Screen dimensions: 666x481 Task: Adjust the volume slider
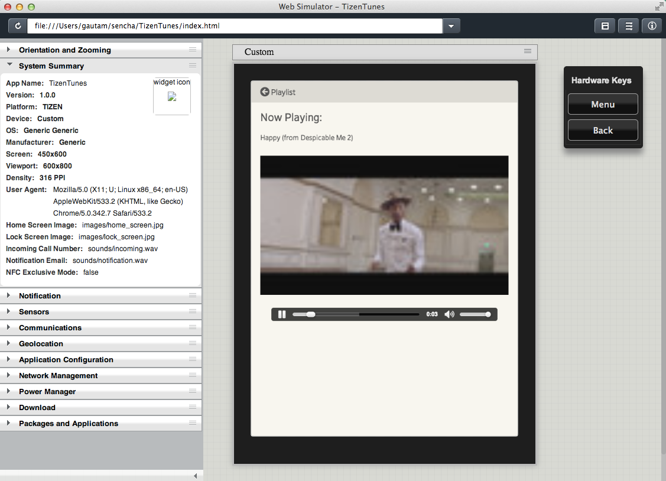coord(475,314)
